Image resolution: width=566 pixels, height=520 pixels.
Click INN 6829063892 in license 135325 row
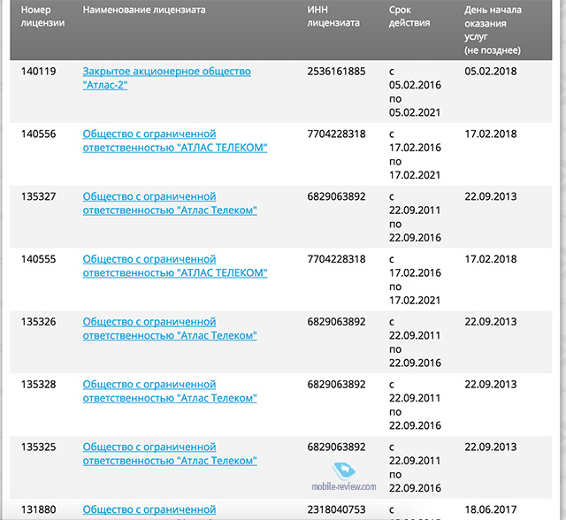(x=336, y=447)
